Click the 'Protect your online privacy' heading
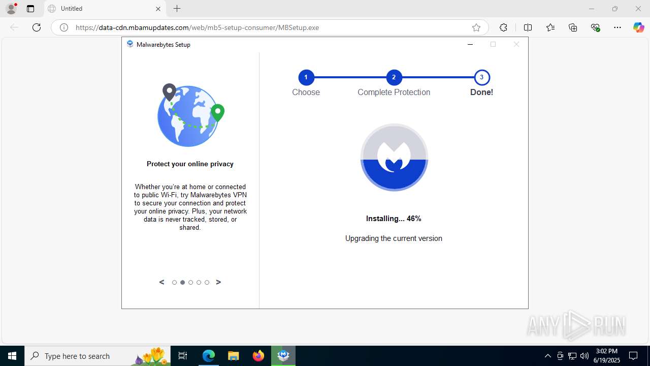The height and width of the screenshot is (366, 650). coord(190,164)
